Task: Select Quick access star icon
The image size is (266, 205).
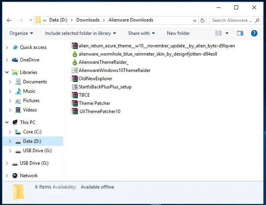Action: 15,47
